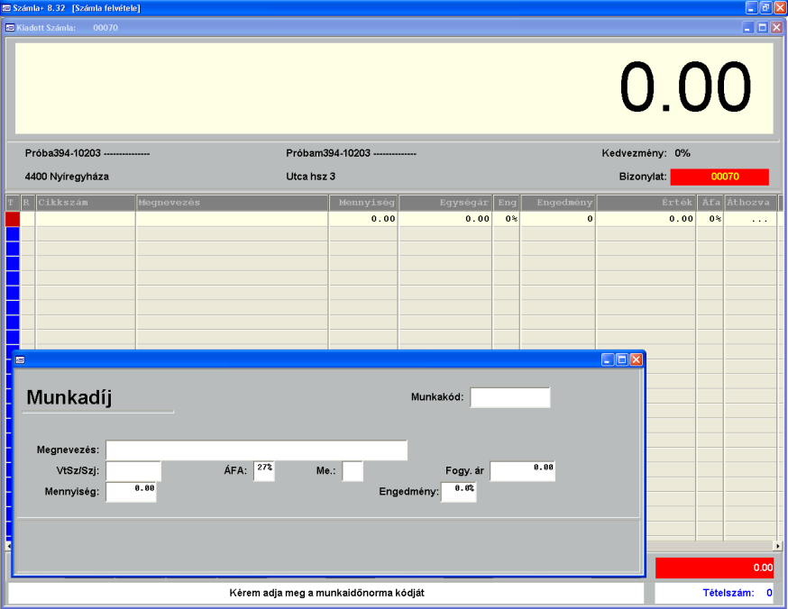Click the Me. unit field

click(353, 471)
